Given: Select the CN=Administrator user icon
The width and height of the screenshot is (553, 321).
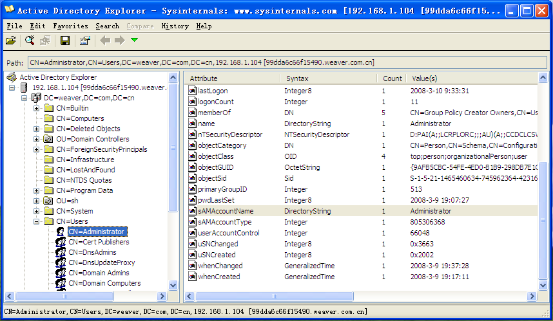Looking at the screenshot, I should click(x=61, y=232).
